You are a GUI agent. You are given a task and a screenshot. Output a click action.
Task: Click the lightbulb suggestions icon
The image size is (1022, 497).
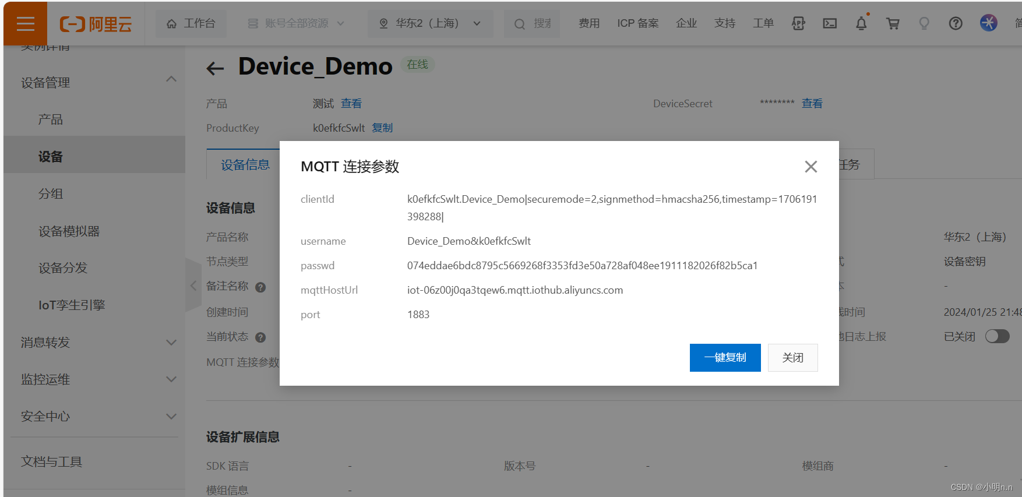(x=924, y=23)
